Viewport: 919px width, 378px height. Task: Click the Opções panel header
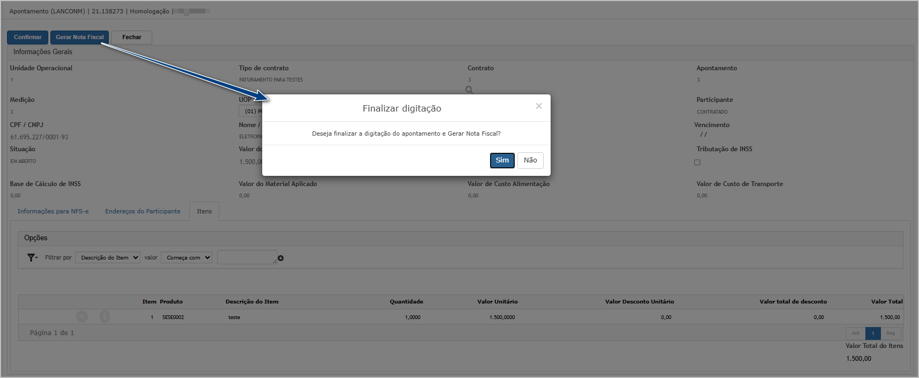click(x=461, y=238)
